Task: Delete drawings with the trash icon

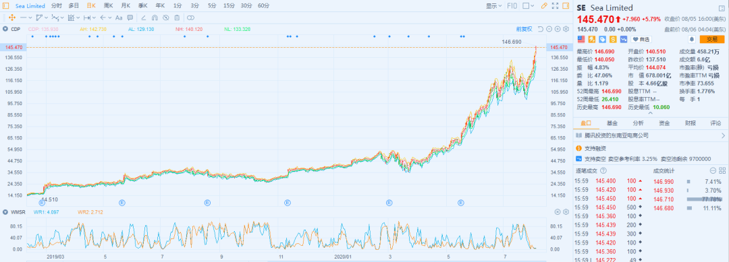Action: point(177,18)
